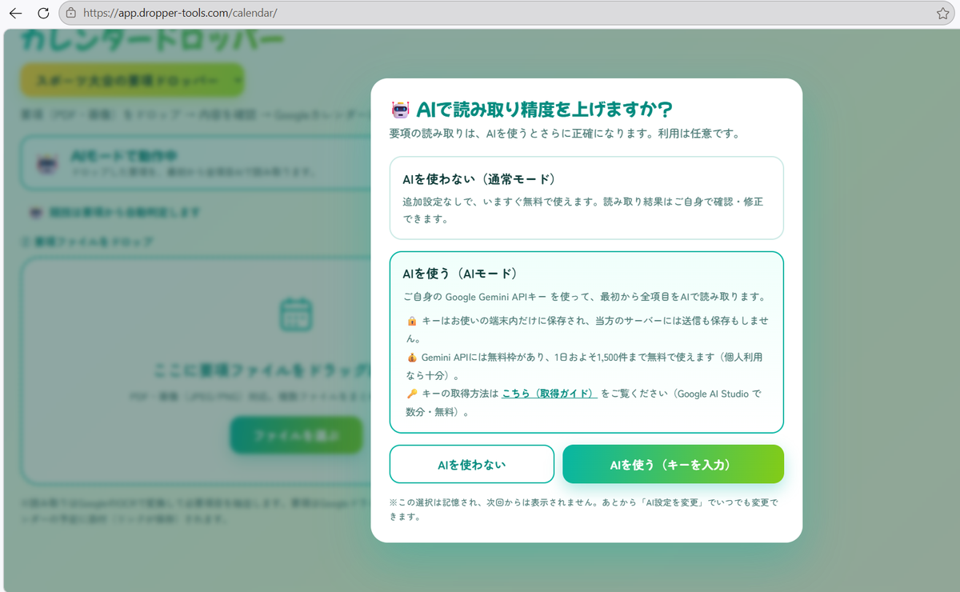960x592 pixels.
Task: Click the AIを使う（キーを入力） button
Action: coord(673,464)
